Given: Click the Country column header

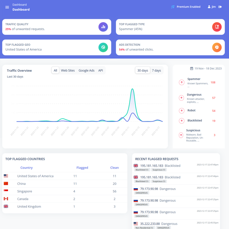Looking at the screenshot, I should pyautogui.click(x=26, y=168).
